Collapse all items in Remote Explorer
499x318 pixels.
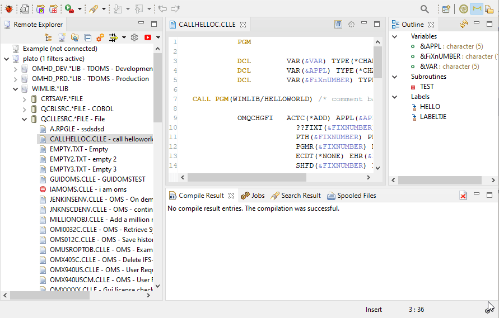(88, 38)
